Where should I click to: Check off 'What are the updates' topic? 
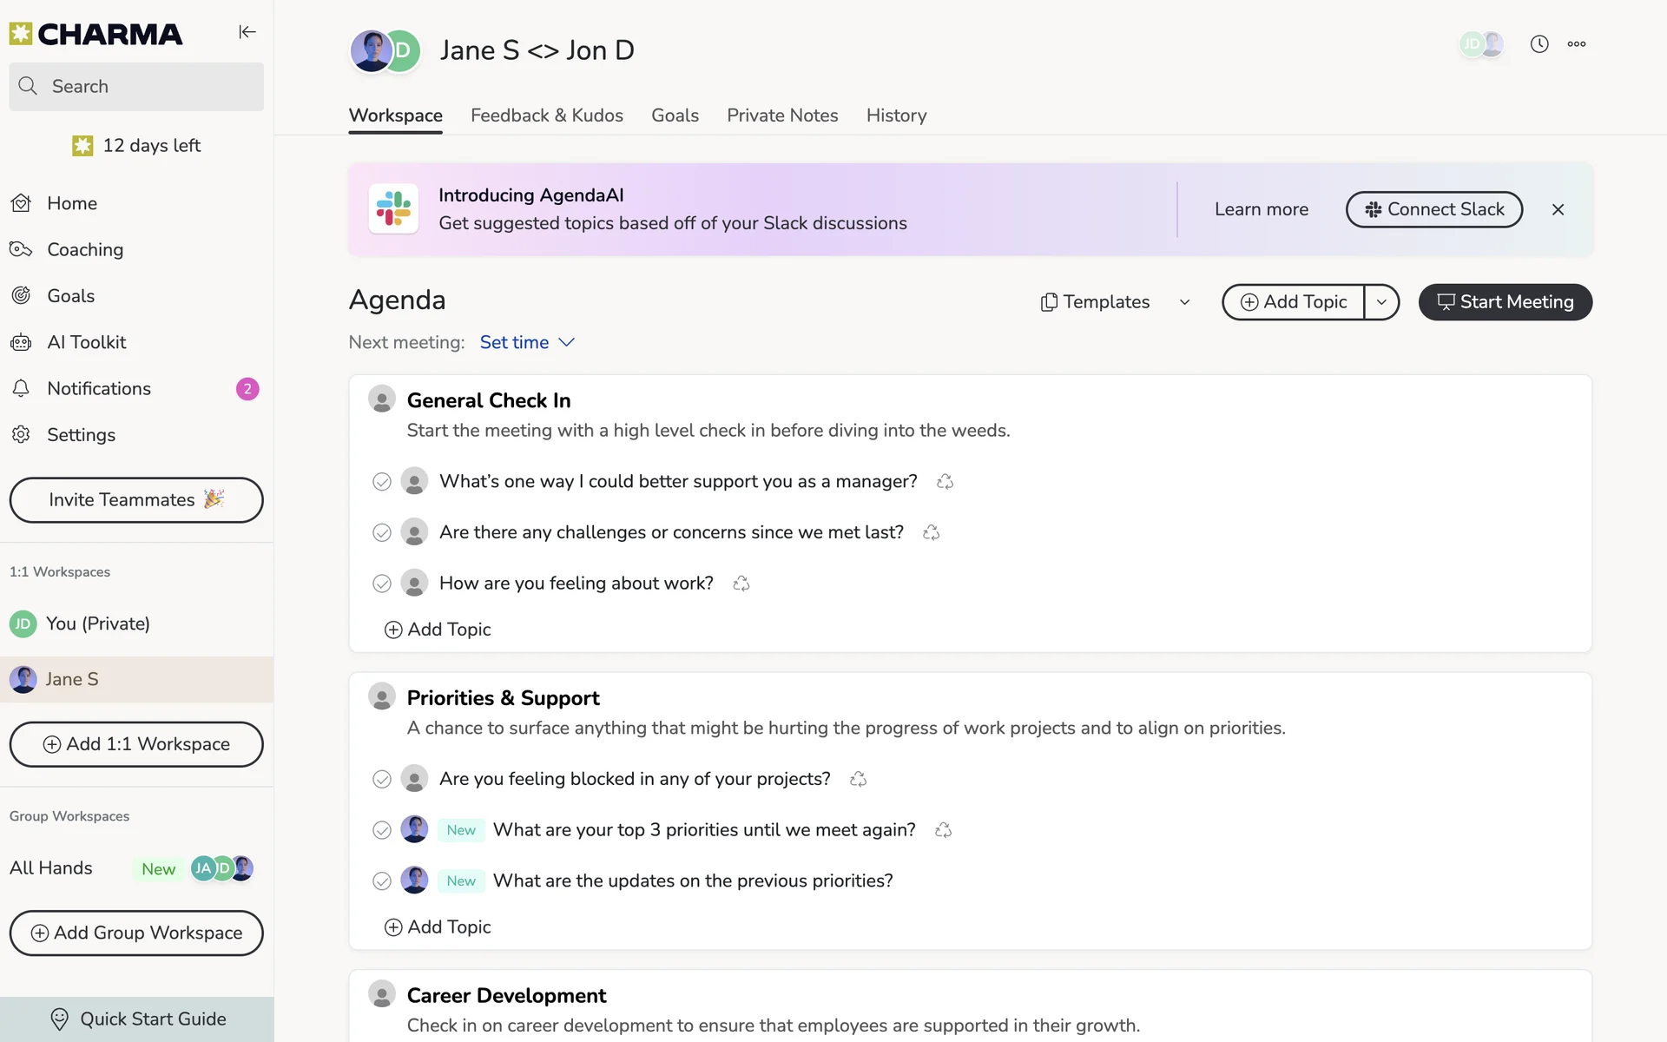381,881
